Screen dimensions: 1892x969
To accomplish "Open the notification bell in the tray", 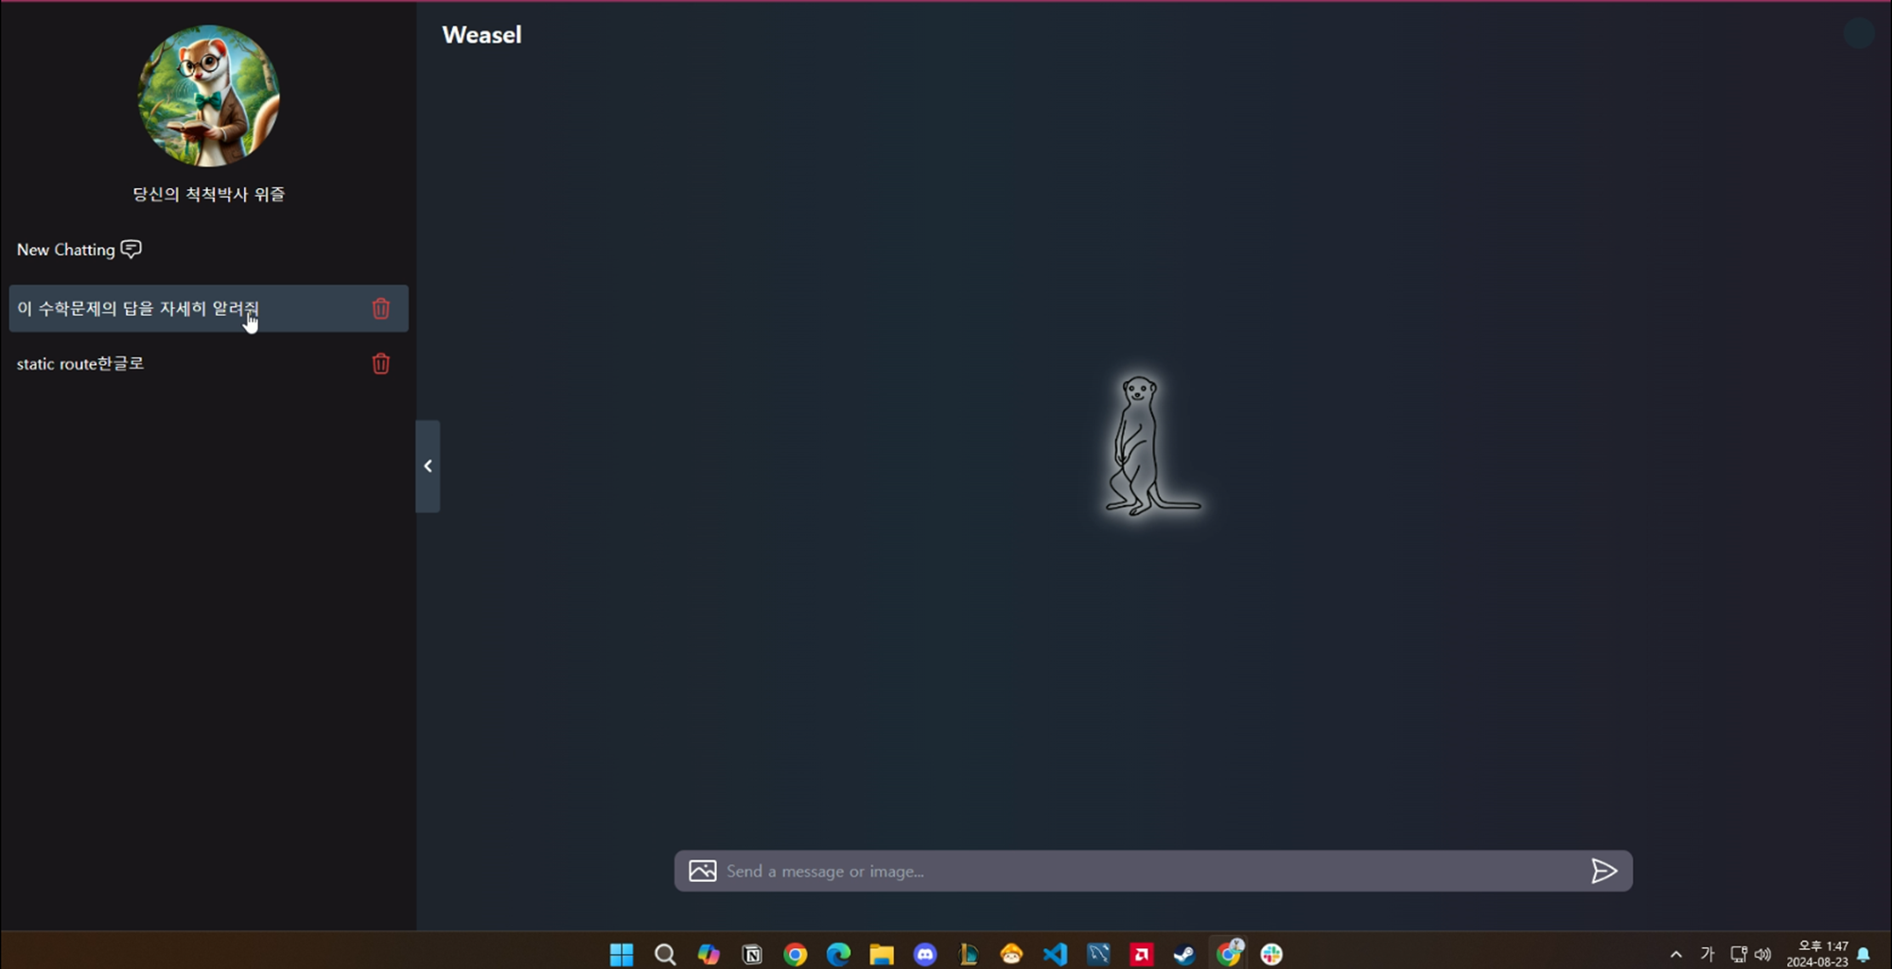I will [x=1864, y=954].
